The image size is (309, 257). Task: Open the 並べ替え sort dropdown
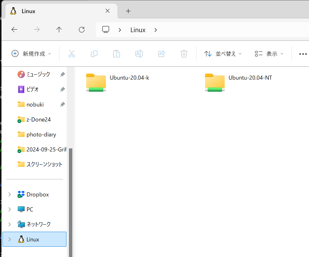223,54
